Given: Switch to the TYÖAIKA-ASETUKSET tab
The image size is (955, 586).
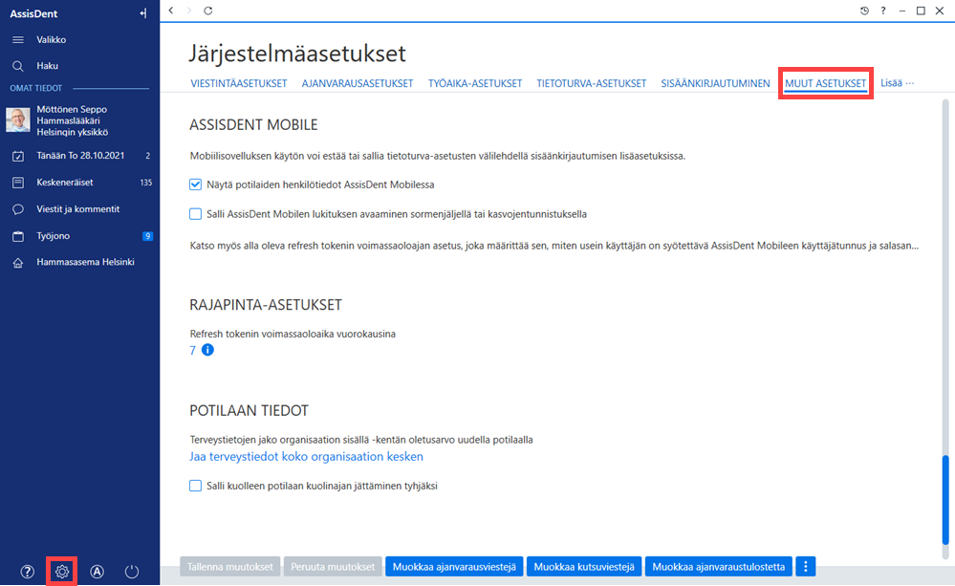Looking at the screenshot, I should [x=475, y=83].
